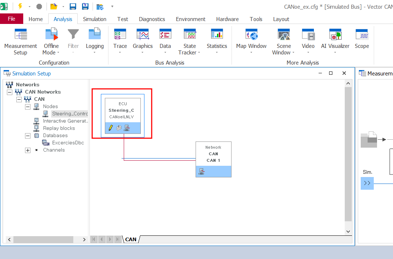
Task: Collapse the Nodes tree branch
Action: 28,107
